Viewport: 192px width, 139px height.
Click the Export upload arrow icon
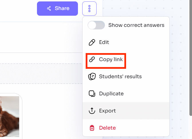pyautogui.click(x=92, y=111)
